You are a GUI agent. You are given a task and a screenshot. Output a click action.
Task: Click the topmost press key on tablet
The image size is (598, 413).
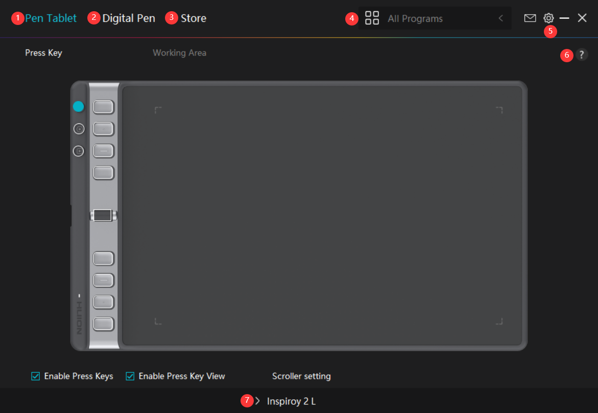(104, 107)
